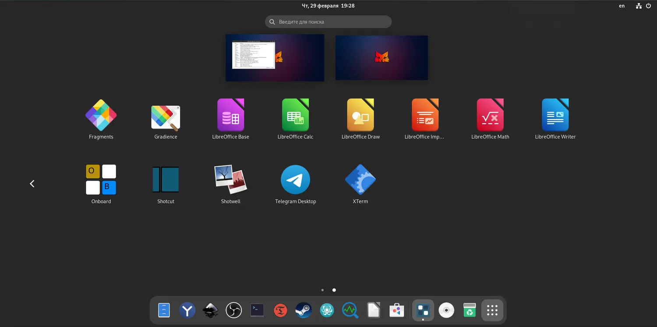
Task: Toggle the Show Applications grid button
Action: coord(492,310)
